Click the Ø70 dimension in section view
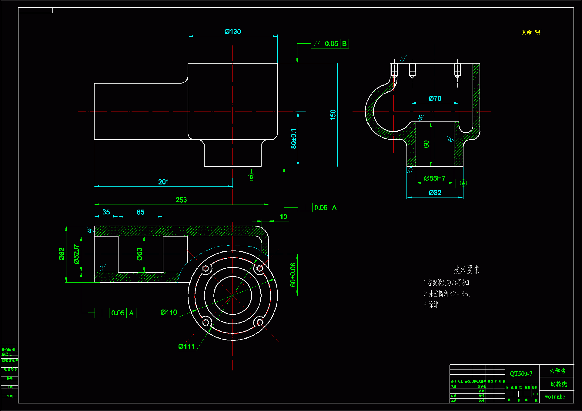Viewport: 582px width, 411px height. point(435,98)
